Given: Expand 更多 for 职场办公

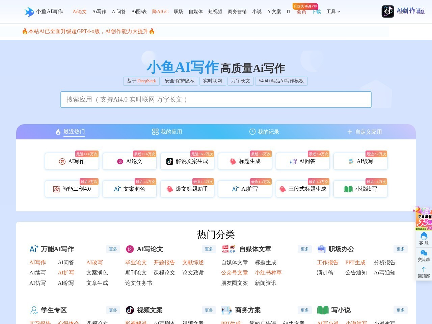Looking at the screenshot, I should point(401,249).
